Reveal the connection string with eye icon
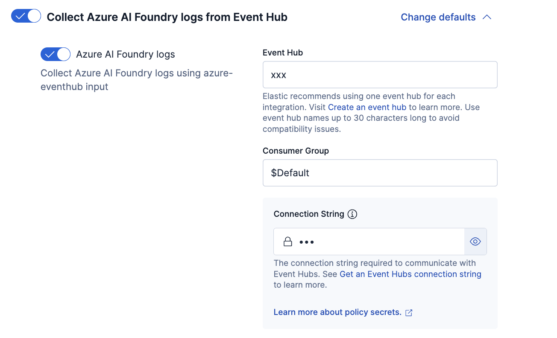Viewport: 557px width, 338px height. [x=475, y=242]
